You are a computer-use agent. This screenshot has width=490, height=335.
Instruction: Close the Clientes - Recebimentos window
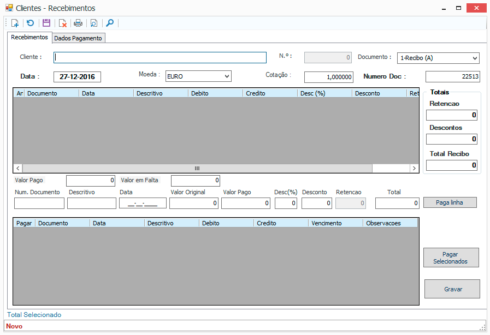pos(476,8)
